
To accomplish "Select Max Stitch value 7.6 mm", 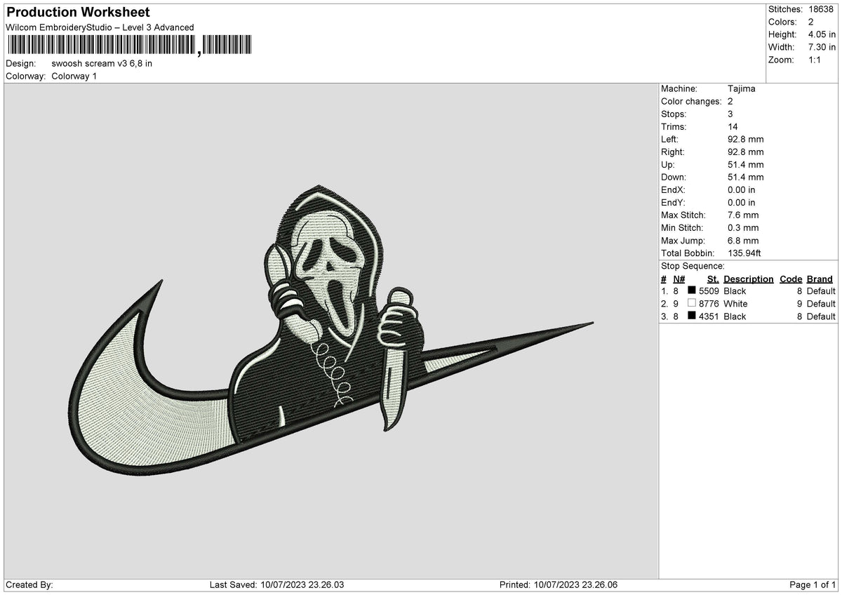I will pyautogui.click(x=743, y=215).
